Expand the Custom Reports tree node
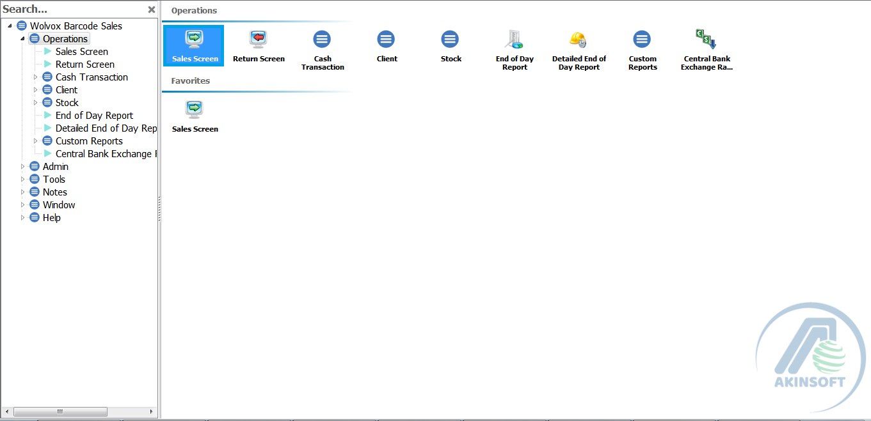 coord(36,141)
